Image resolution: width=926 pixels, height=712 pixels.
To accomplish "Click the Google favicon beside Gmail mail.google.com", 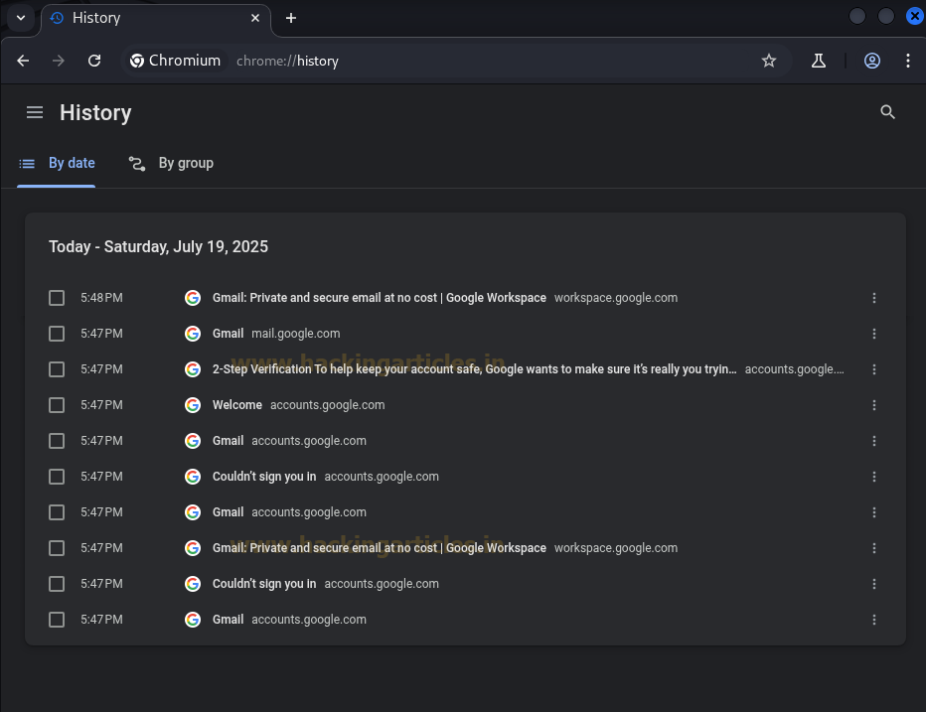I will pyautogui.click(x=193, y=334).
